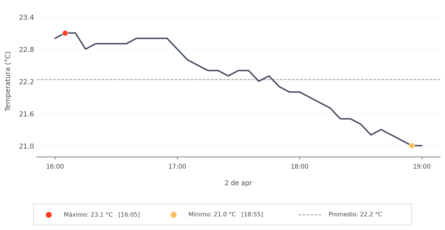The height and width of the screenshot is (230, 445).
Task: Select the Promedio 22.2 °C legend label
Action: coord(355,214)
